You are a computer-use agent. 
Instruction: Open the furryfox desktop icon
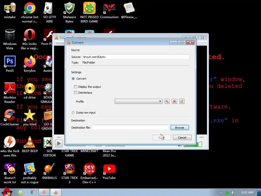point(30,64)
